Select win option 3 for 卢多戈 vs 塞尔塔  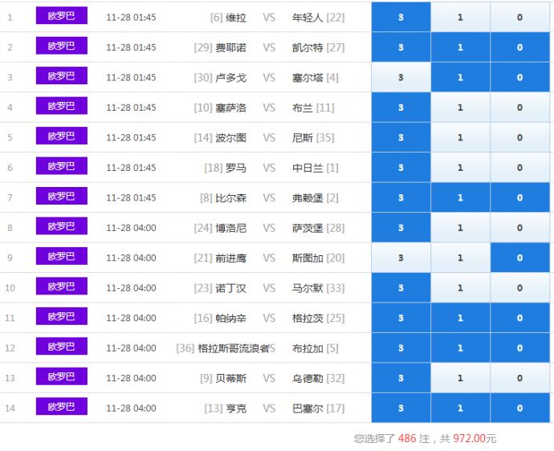pyautogui.click(x=401, y=78)
